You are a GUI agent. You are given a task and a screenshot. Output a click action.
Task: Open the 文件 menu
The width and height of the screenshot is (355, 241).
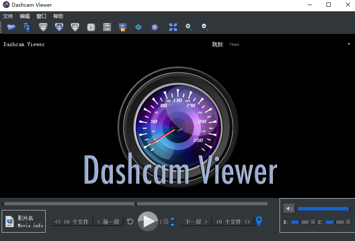coord(8,16)
